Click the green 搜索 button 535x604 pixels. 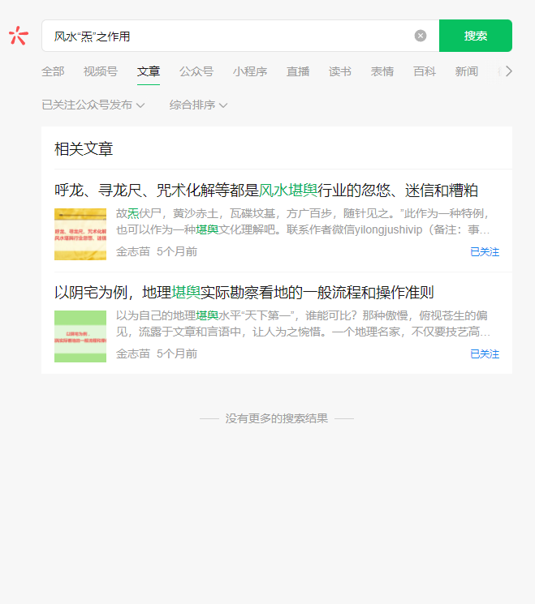[x=476, y=36]
